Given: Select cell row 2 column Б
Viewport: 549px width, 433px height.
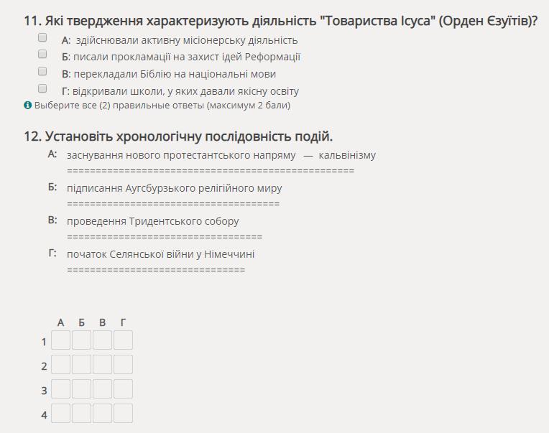Looking at the screenshot, I should pyautogui.click(x=82, y=365).
